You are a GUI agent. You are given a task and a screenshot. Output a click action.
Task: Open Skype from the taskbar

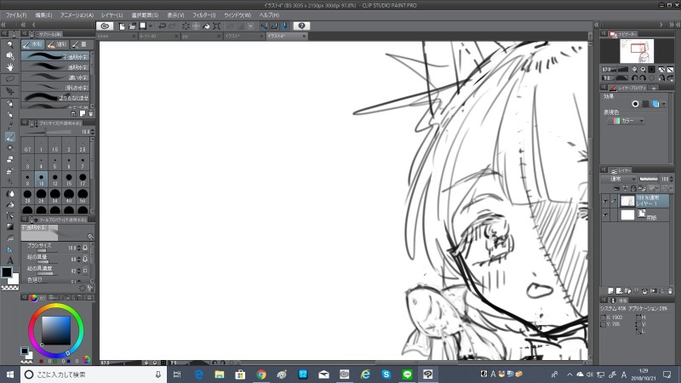coord(386,374)
